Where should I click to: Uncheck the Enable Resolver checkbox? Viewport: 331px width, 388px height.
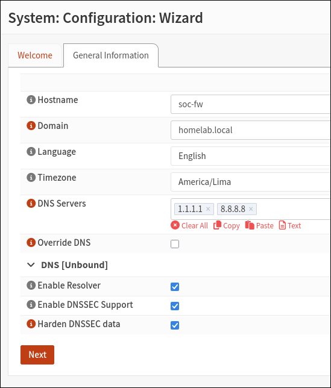coord(175,287)
